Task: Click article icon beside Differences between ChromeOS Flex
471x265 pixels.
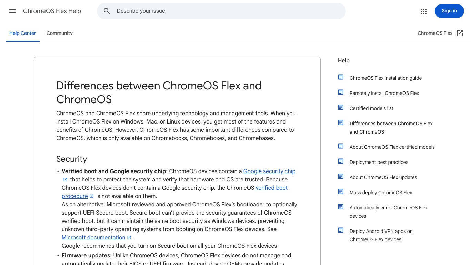Action: (341, 122)
